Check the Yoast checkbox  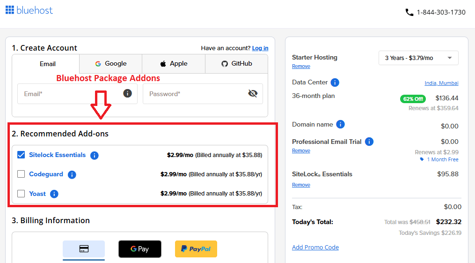click(21, 194)
